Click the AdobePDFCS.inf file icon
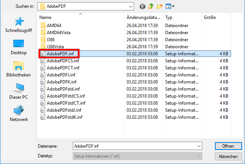245x164 pixels. [42, 61]
